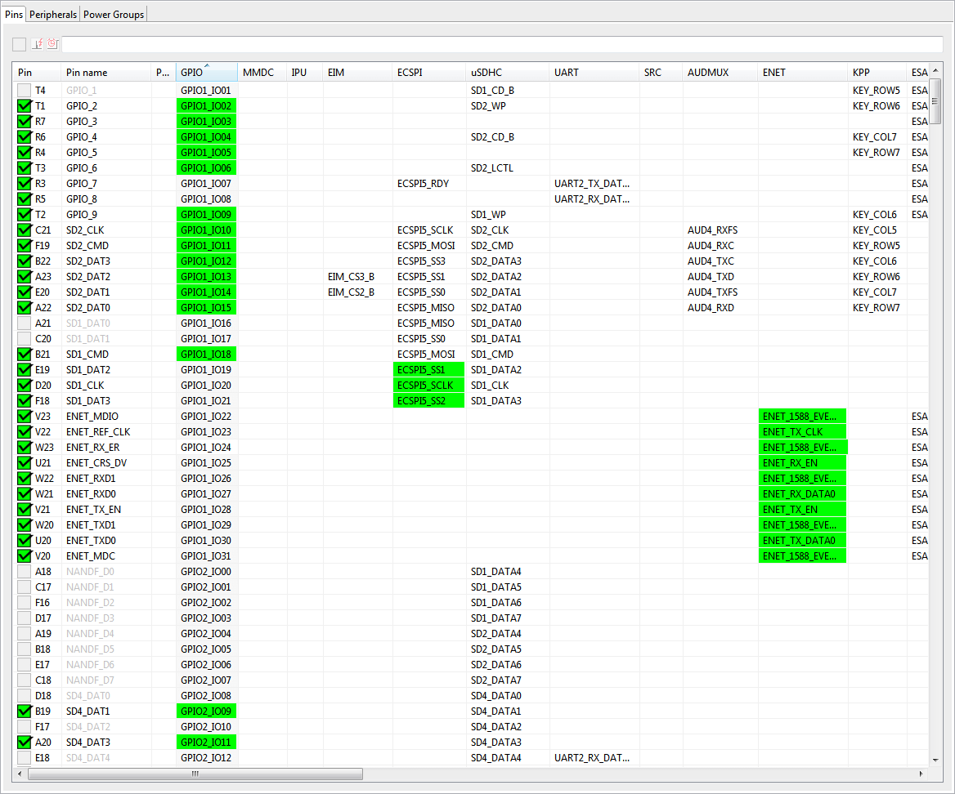Image resolution: width=955 pixels, height=794 pixels.
Task: Click the vertical scrollbar up arrow
Action: point(935,72)
